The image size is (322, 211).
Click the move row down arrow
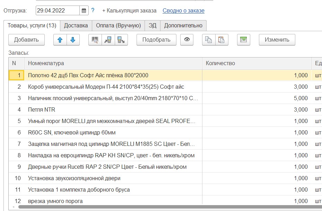click(73, 40)
